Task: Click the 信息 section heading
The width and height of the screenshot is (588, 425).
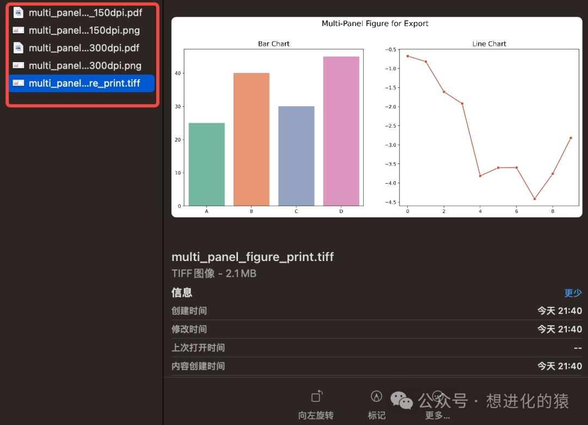Action: click(182, 293)
